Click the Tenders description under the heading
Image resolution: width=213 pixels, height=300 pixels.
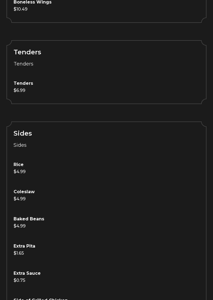[24, 64]
